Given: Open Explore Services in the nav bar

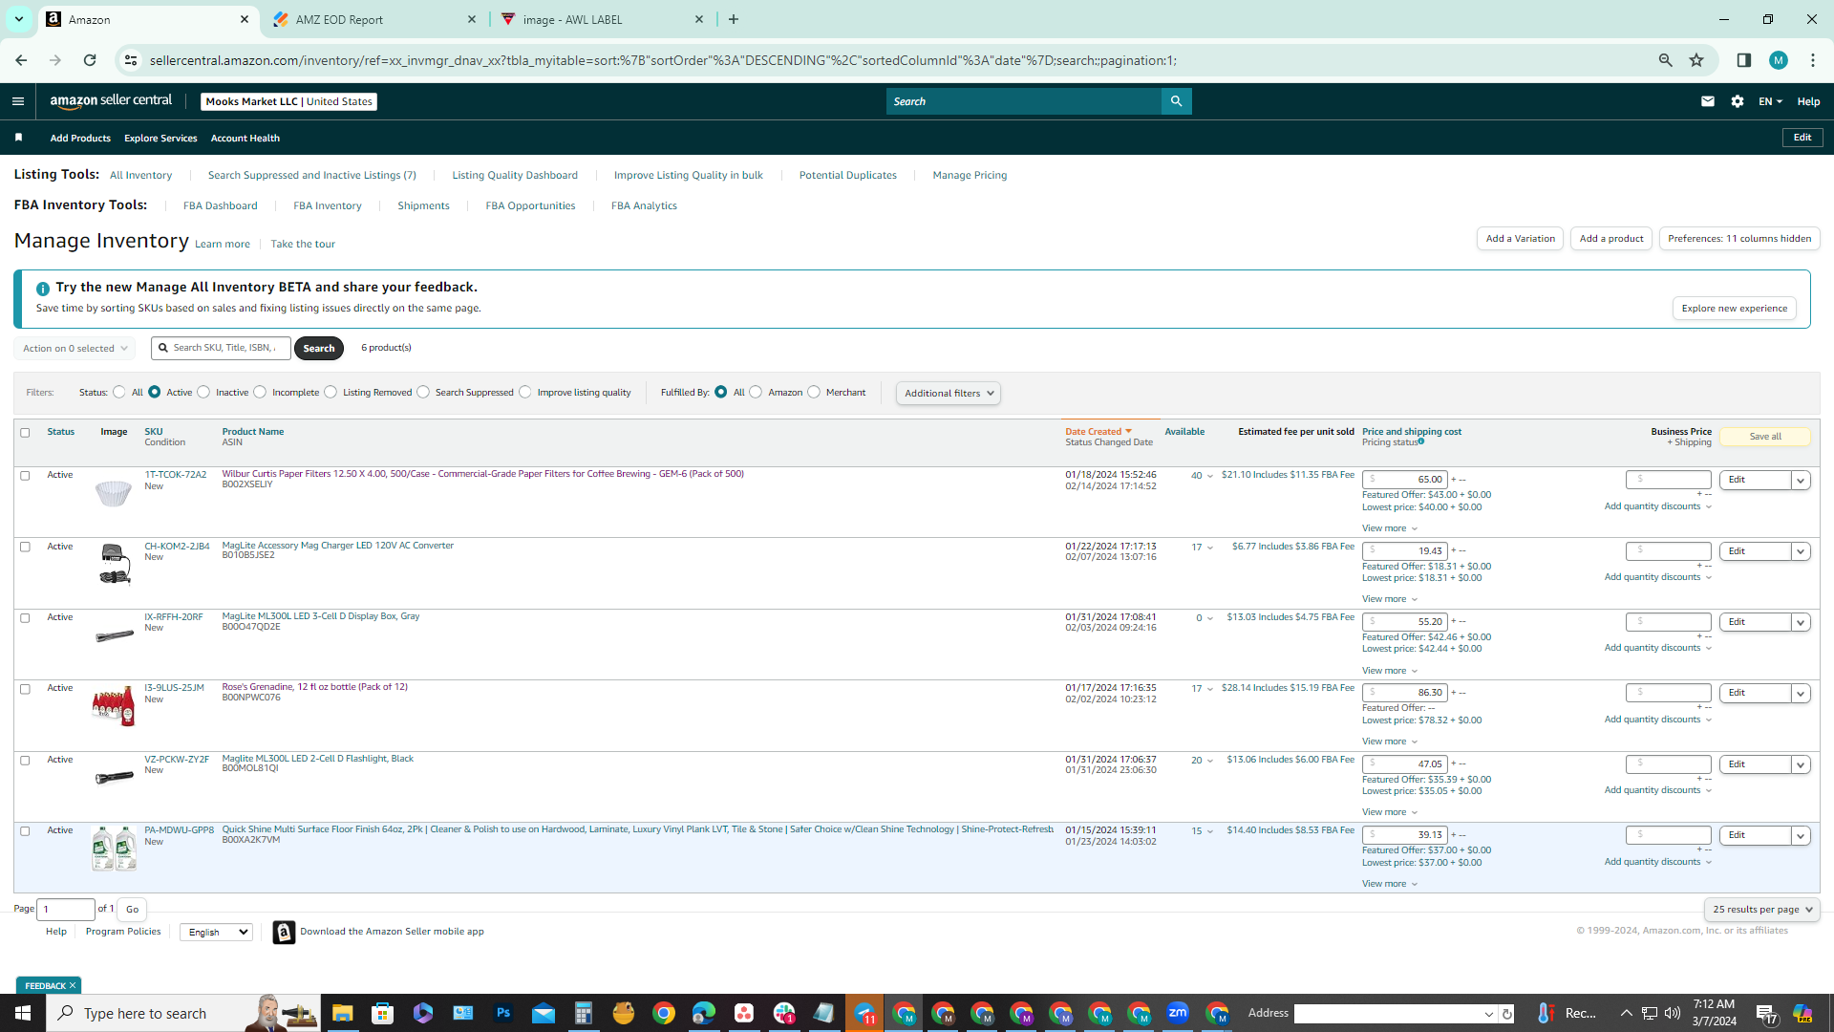Looking at the screenshot, I should [160, 139].
